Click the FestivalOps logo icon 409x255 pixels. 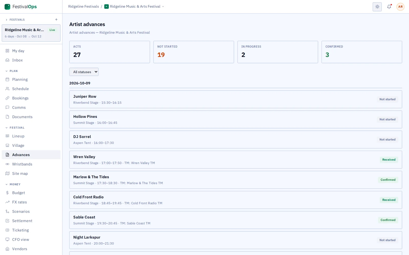point(7,7)
